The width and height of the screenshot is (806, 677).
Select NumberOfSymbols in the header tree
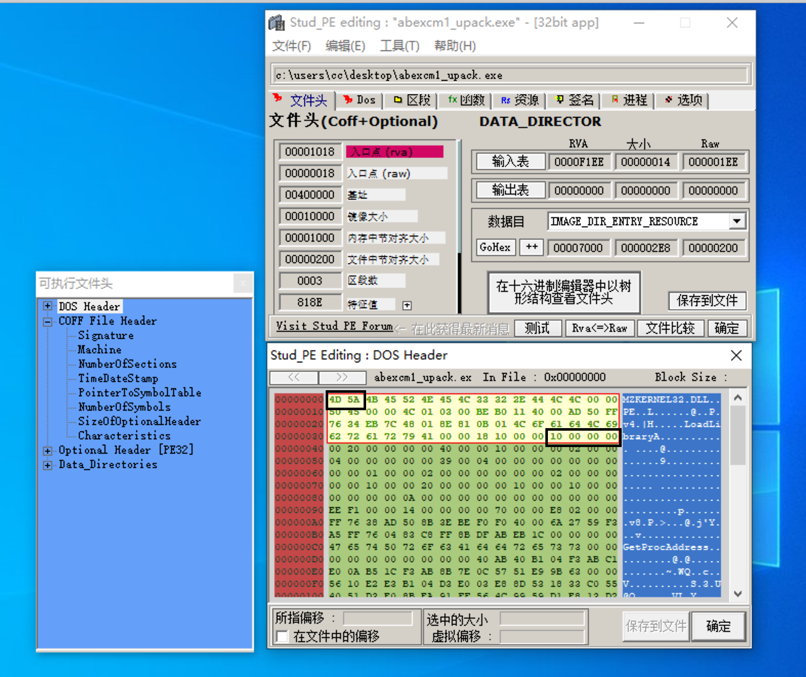[124, 407]
